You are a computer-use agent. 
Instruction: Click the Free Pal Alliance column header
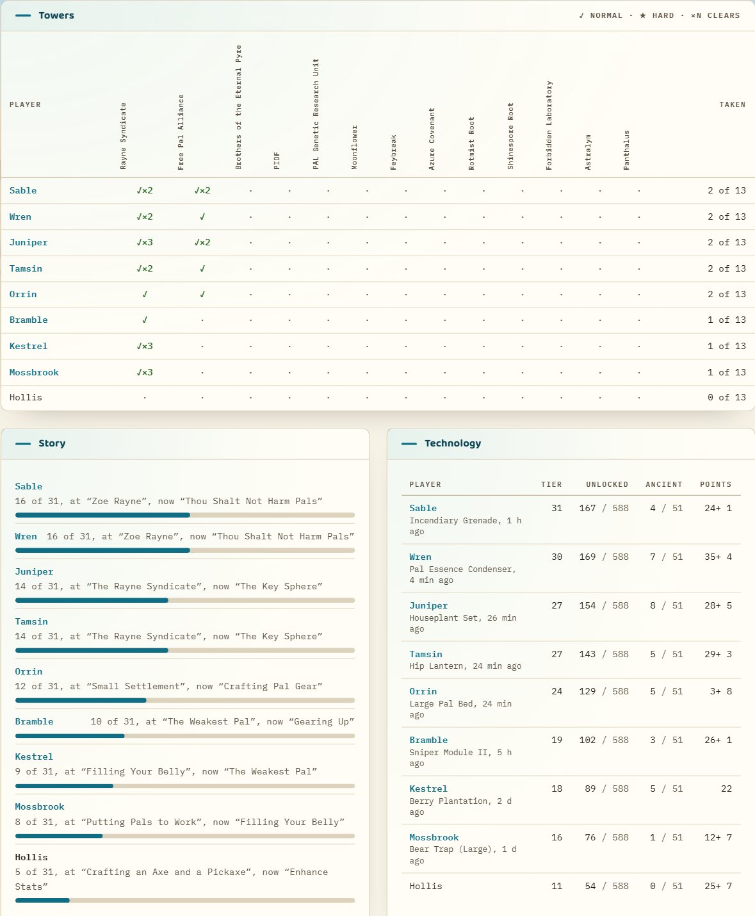tap(181, 132)
